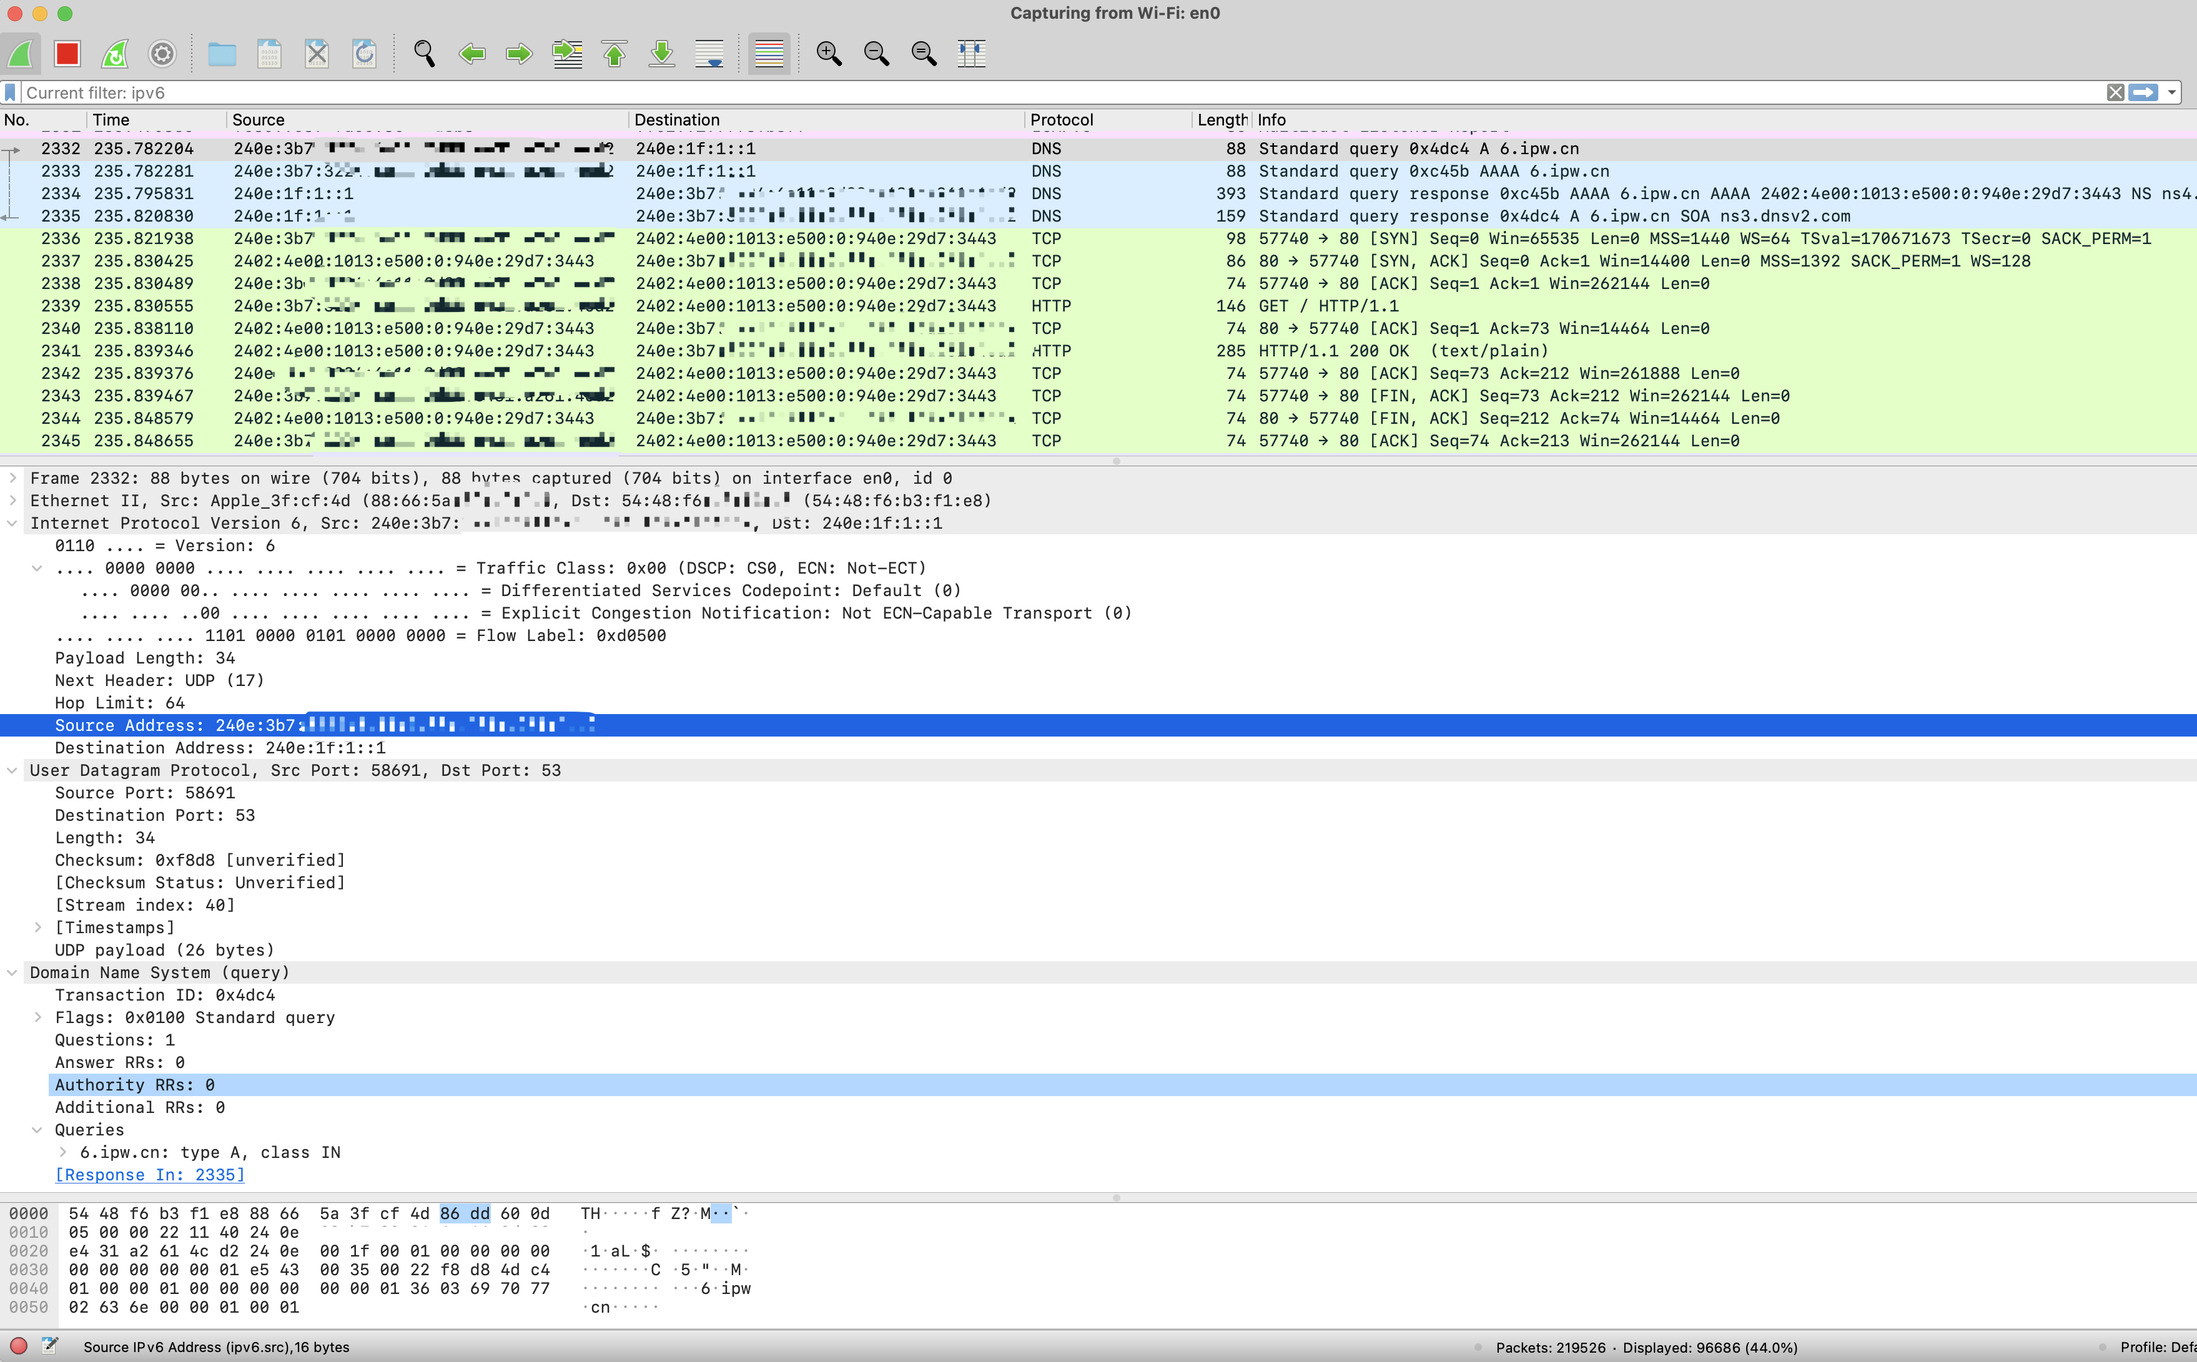Jump to the last packet

(x=663, y=54)
